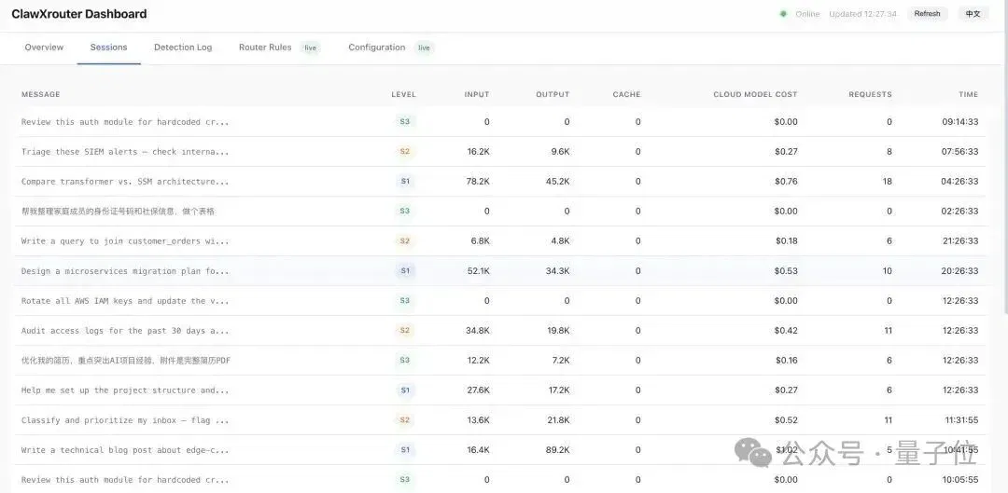Click the live badge beside Configuration
1008x493 pixels.
(424, 48)
